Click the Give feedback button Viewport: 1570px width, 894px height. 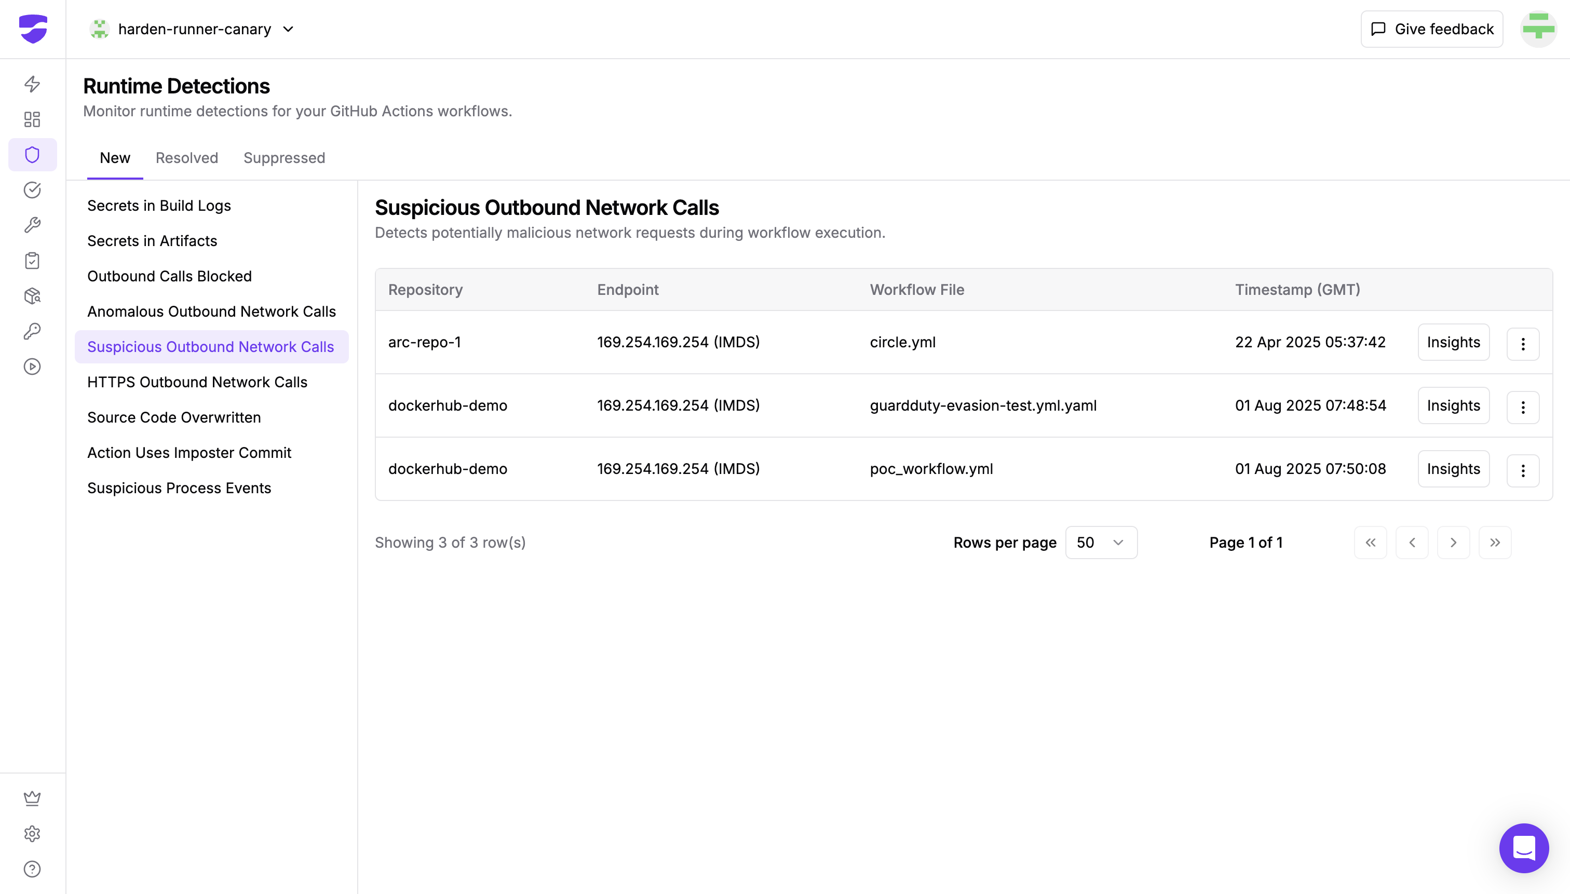pos(1431,29)
